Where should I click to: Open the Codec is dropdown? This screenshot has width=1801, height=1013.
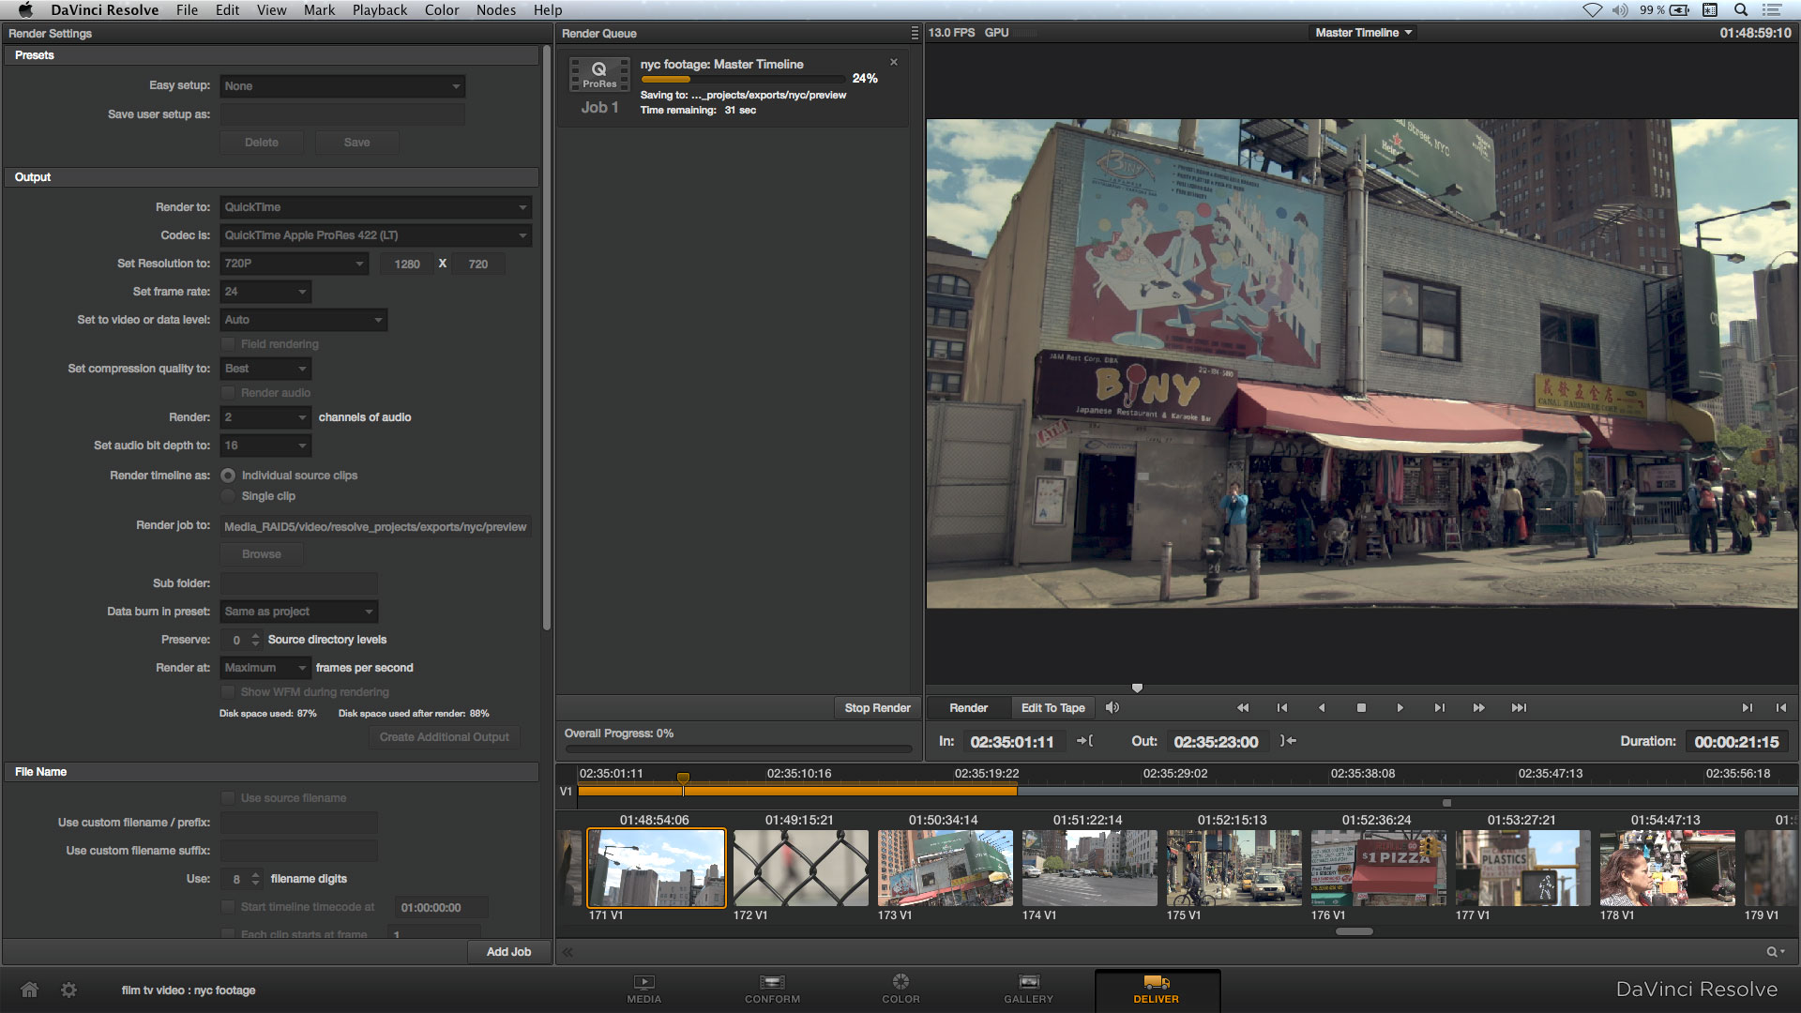click(x=375, y=235)
